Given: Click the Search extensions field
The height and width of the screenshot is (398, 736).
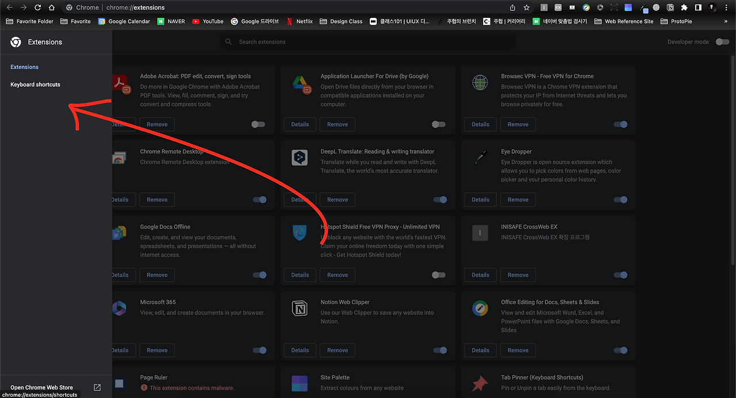Looking at the screenshot, I should click(368, 41).
